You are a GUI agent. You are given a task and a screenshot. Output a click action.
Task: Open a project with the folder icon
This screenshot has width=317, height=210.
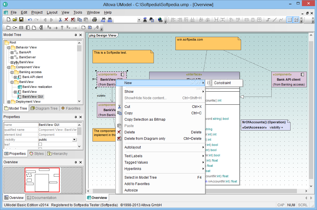(x=15, y=19)
